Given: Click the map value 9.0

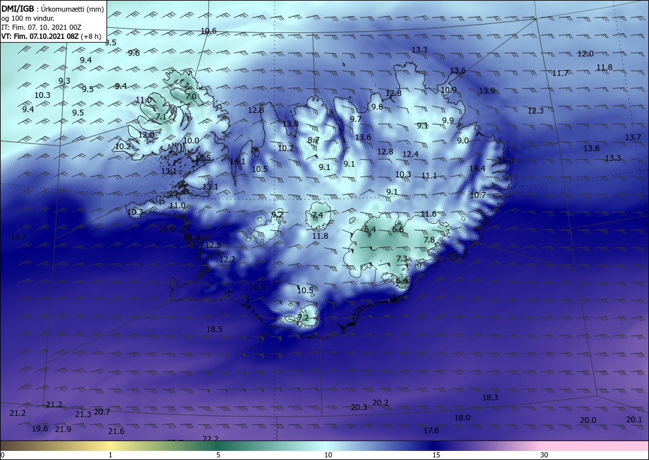Looking at the screenshot, I should tap(463, 141).
